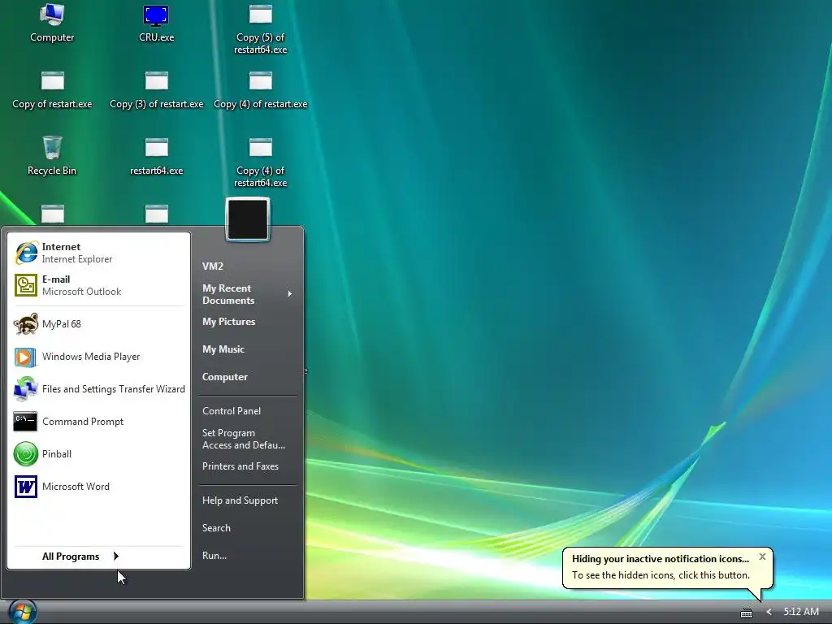Click the on-screen keyboard tray icon
Image resolution: width=832 pixels, height=624 pixels.
coord(747,613)
